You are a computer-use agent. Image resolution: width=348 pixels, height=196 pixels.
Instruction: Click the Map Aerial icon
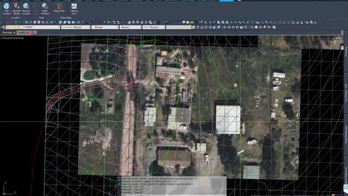click(59, 6)
